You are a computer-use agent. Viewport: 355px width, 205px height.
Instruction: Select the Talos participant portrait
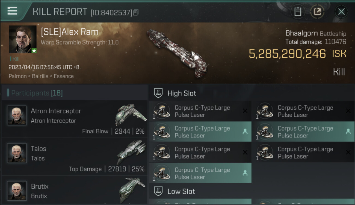17,153
